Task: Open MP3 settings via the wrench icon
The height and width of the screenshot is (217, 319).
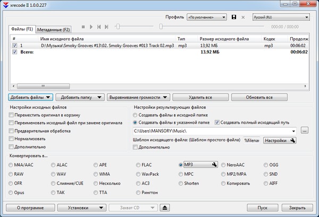Action: click(x=214, y=164)
